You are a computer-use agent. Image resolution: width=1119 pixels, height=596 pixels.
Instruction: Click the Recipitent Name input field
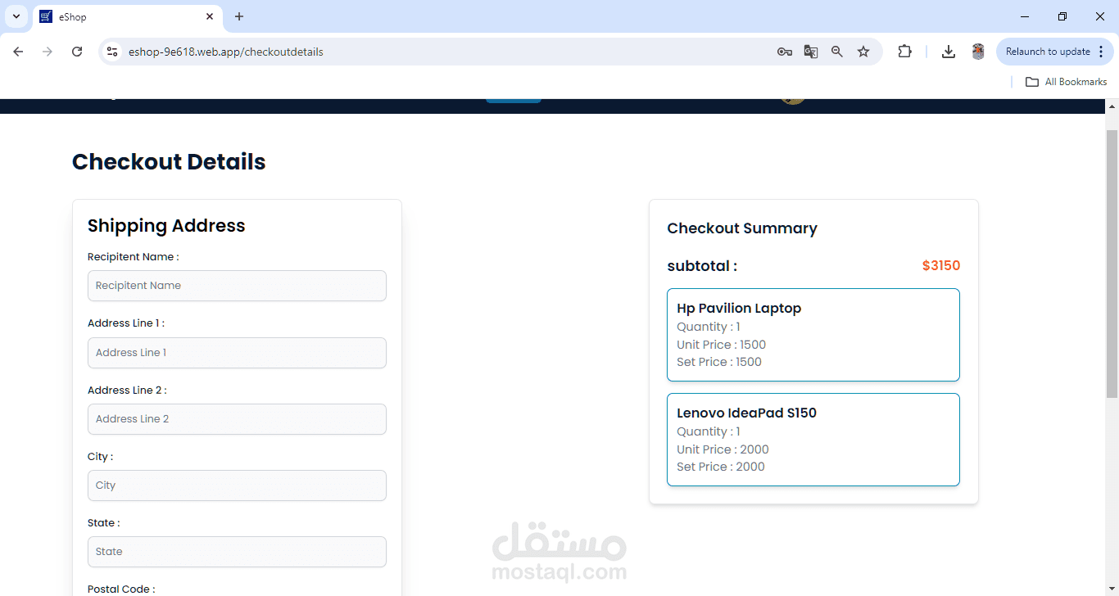[x=237, y=286]
